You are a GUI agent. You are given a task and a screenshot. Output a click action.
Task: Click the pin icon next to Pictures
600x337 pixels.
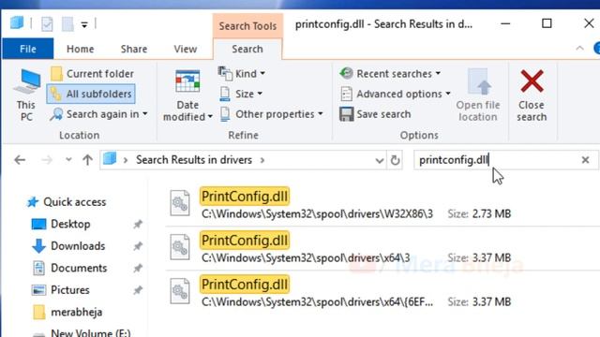coord(138,290)
